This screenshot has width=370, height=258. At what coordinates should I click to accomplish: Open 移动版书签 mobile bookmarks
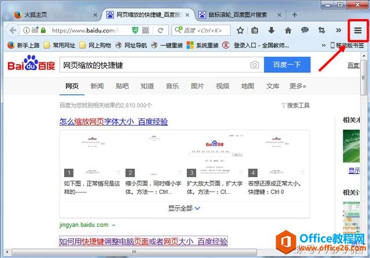347,45
